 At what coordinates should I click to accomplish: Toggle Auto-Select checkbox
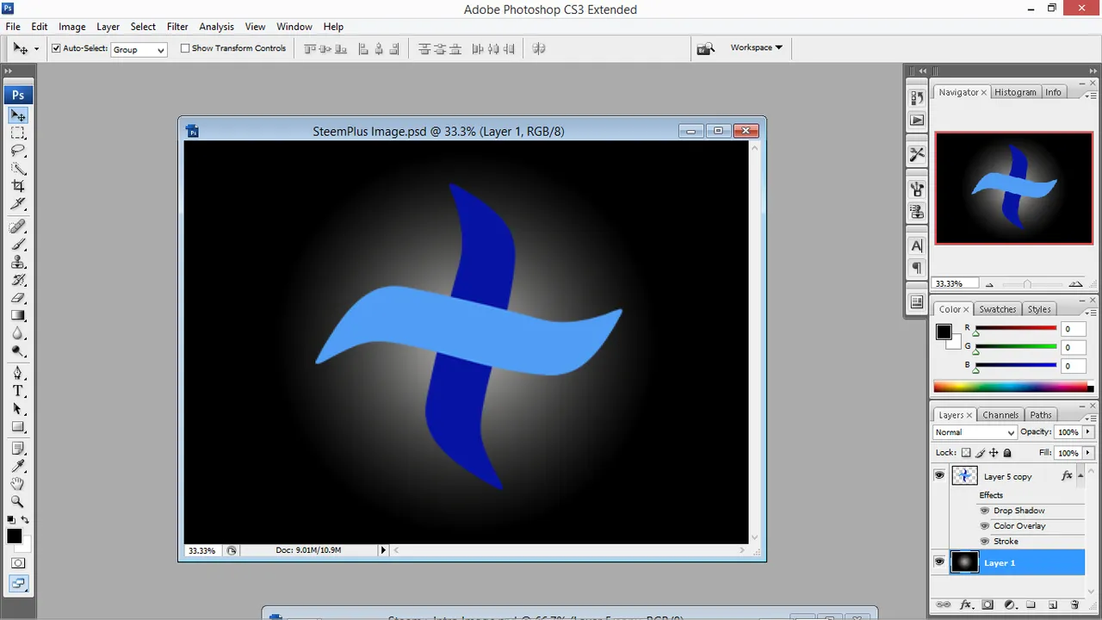56,48
